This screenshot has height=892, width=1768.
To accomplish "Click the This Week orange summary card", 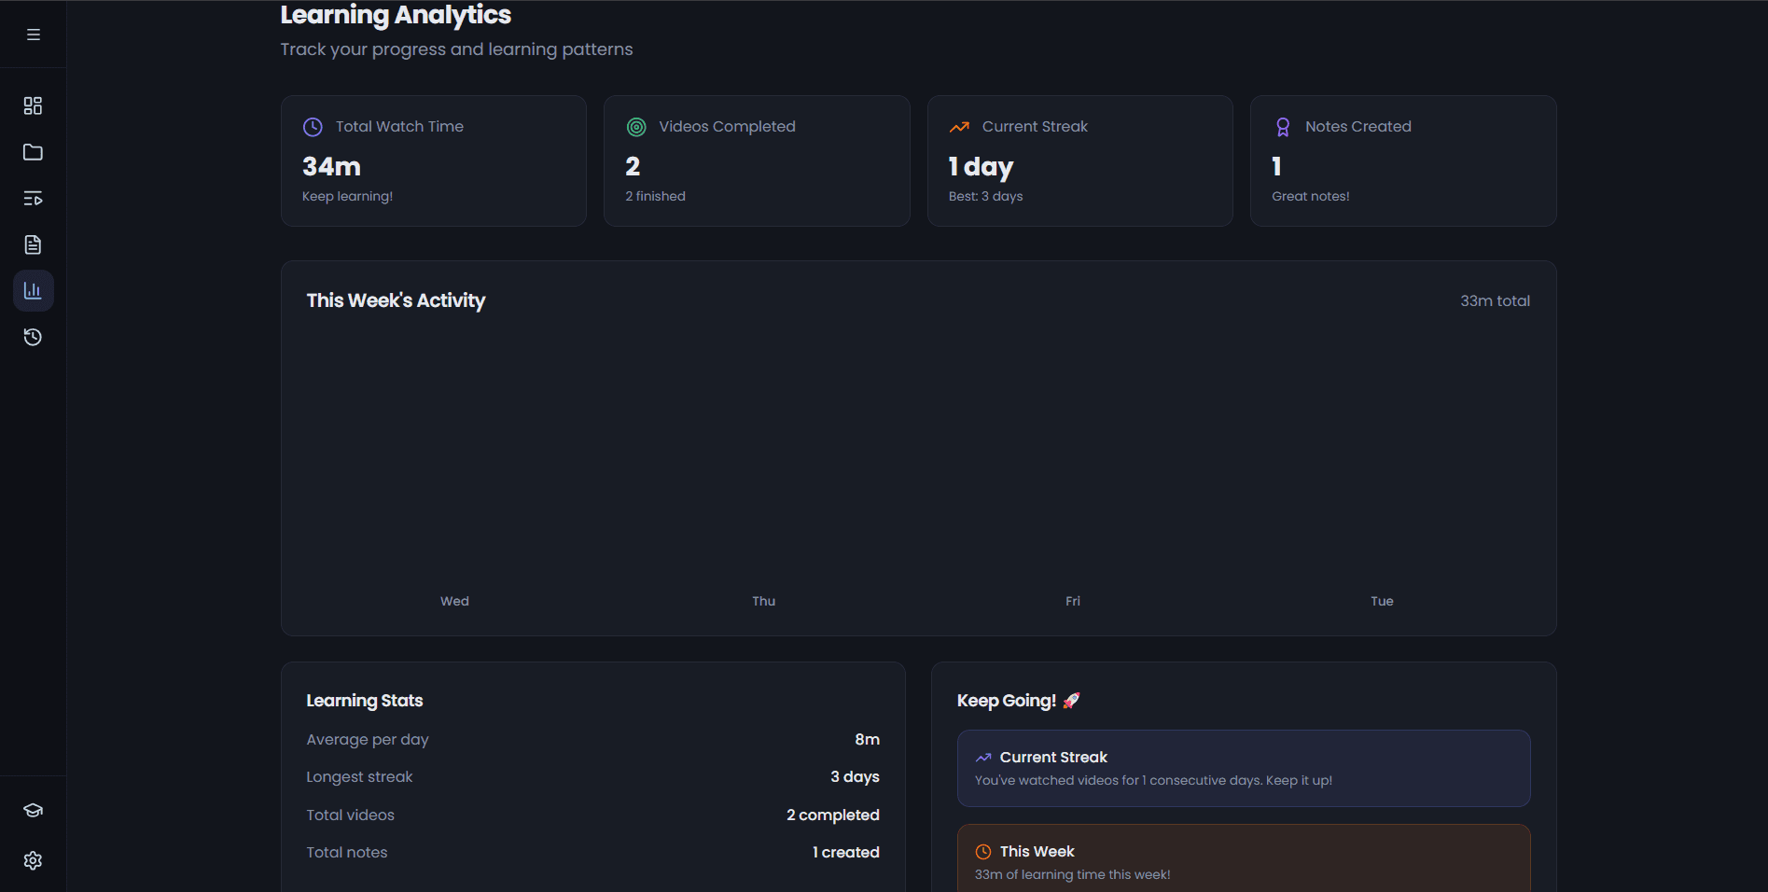I will [1243, 858].
